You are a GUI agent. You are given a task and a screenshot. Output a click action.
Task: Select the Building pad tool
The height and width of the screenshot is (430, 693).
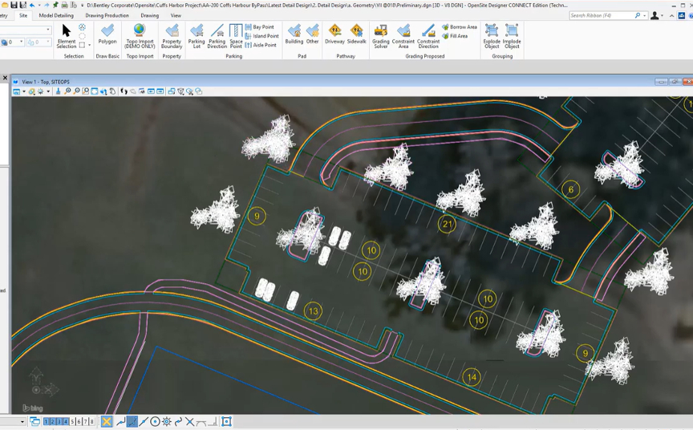(x=294, y=34)
